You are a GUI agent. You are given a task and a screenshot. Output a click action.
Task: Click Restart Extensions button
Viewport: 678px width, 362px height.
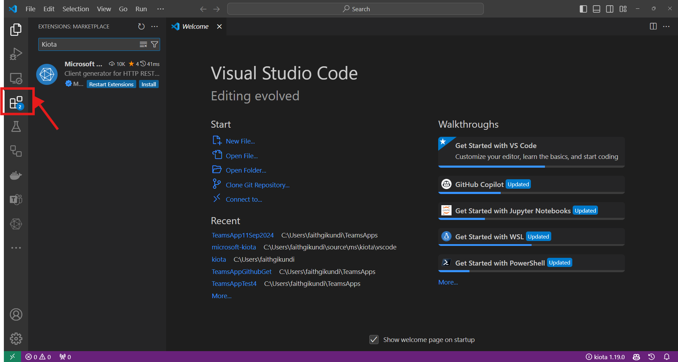click(111, 85)
